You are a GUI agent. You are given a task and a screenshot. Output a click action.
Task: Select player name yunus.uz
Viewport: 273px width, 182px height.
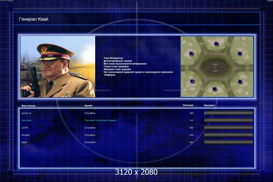pyautogui.click(x=26, y=113)
